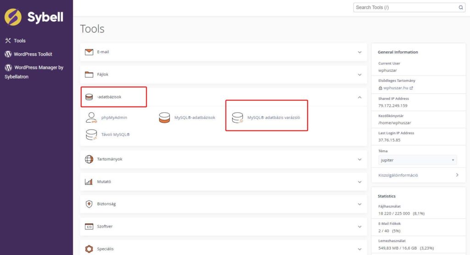Click the Biztonság section header text
Viewport: 470px width, 255px height.
pyautogui.click(x=106, y=204)
